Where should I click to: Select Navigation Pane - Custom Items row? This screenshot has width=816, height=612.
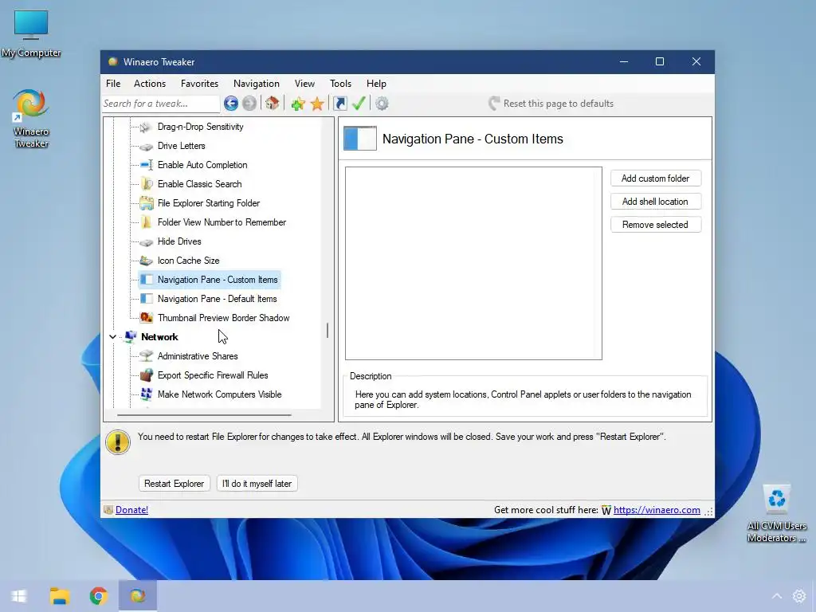[210, 280]
